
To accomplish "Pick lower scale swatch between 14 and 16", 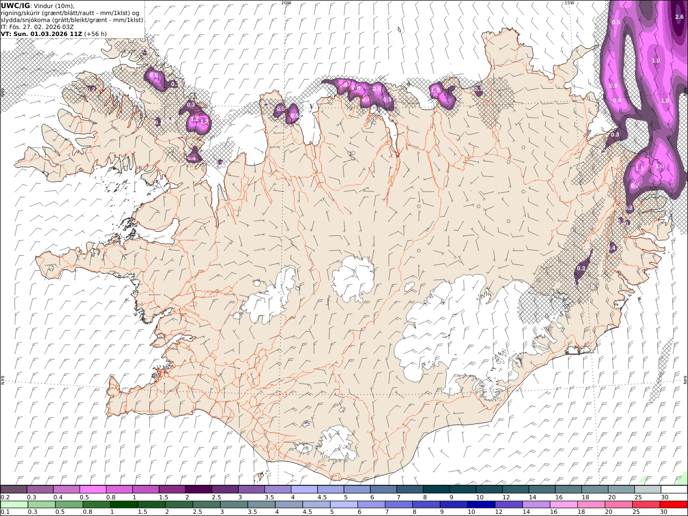I will pos(537,505).
